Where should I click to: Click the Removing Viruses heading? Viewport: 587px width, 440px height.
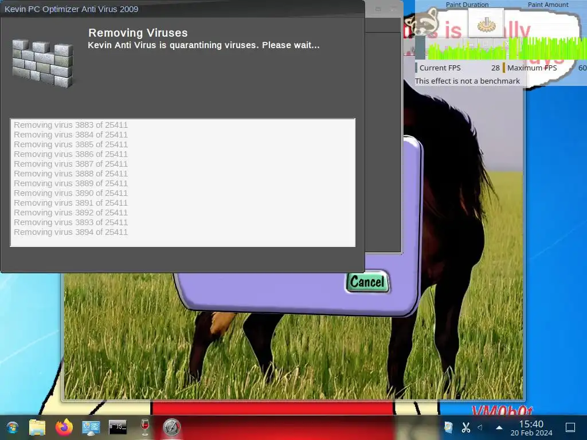click(x=138, y=33)
